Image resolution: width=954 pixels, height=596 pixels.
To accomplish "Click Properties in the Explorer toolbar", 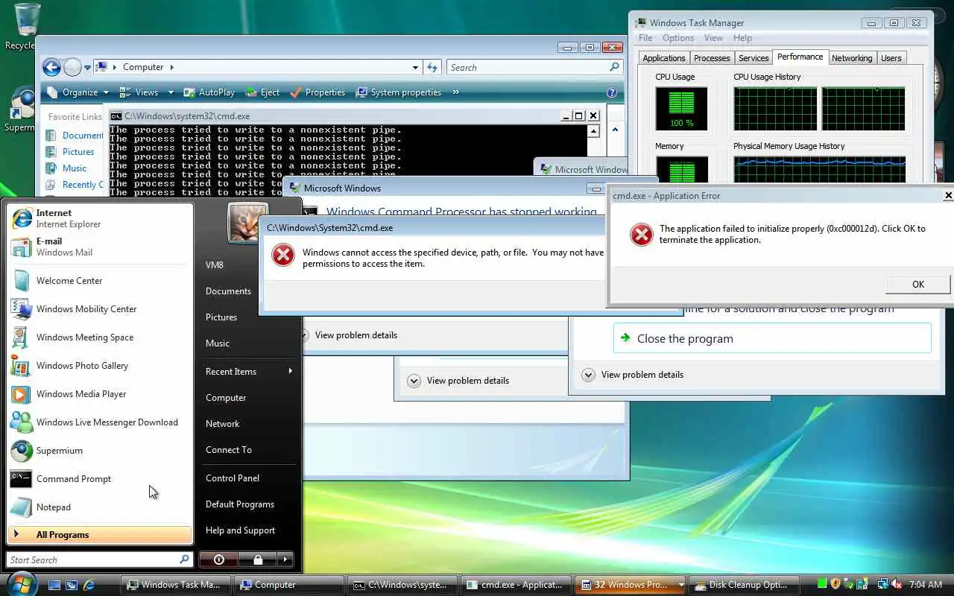I will tap(318, 92).
